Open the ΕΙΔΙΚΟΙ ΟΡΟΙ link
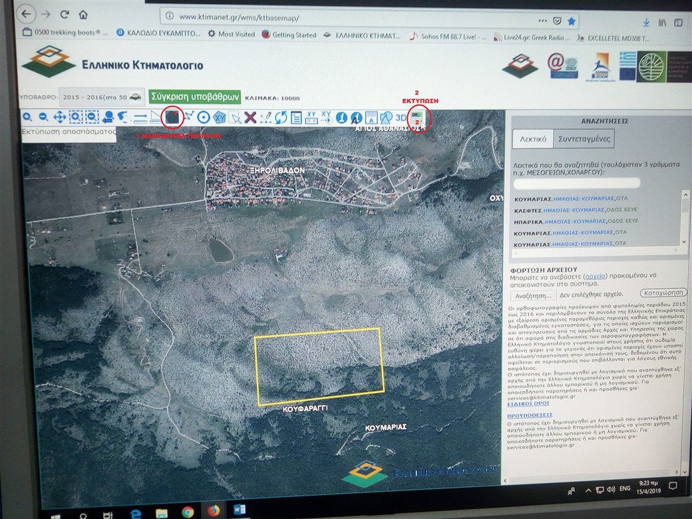This screenshot has width=692, height=519. [x=530, y=404]
